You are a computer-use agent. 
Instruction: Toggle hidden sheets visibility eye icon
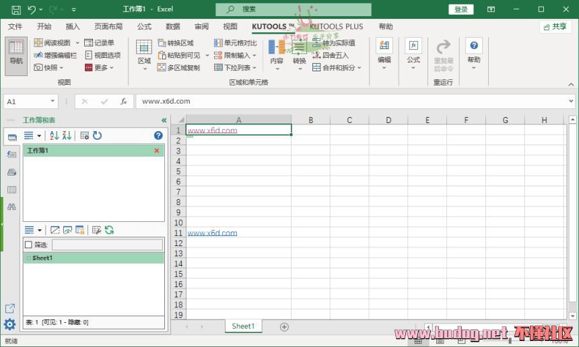coord(67,231)
